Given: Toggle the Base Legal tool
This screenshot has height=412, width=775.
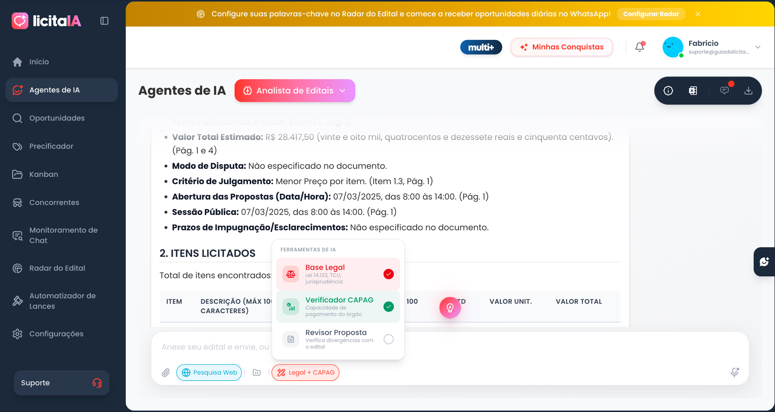Looking at the screenshot, I should pos(338,274).
